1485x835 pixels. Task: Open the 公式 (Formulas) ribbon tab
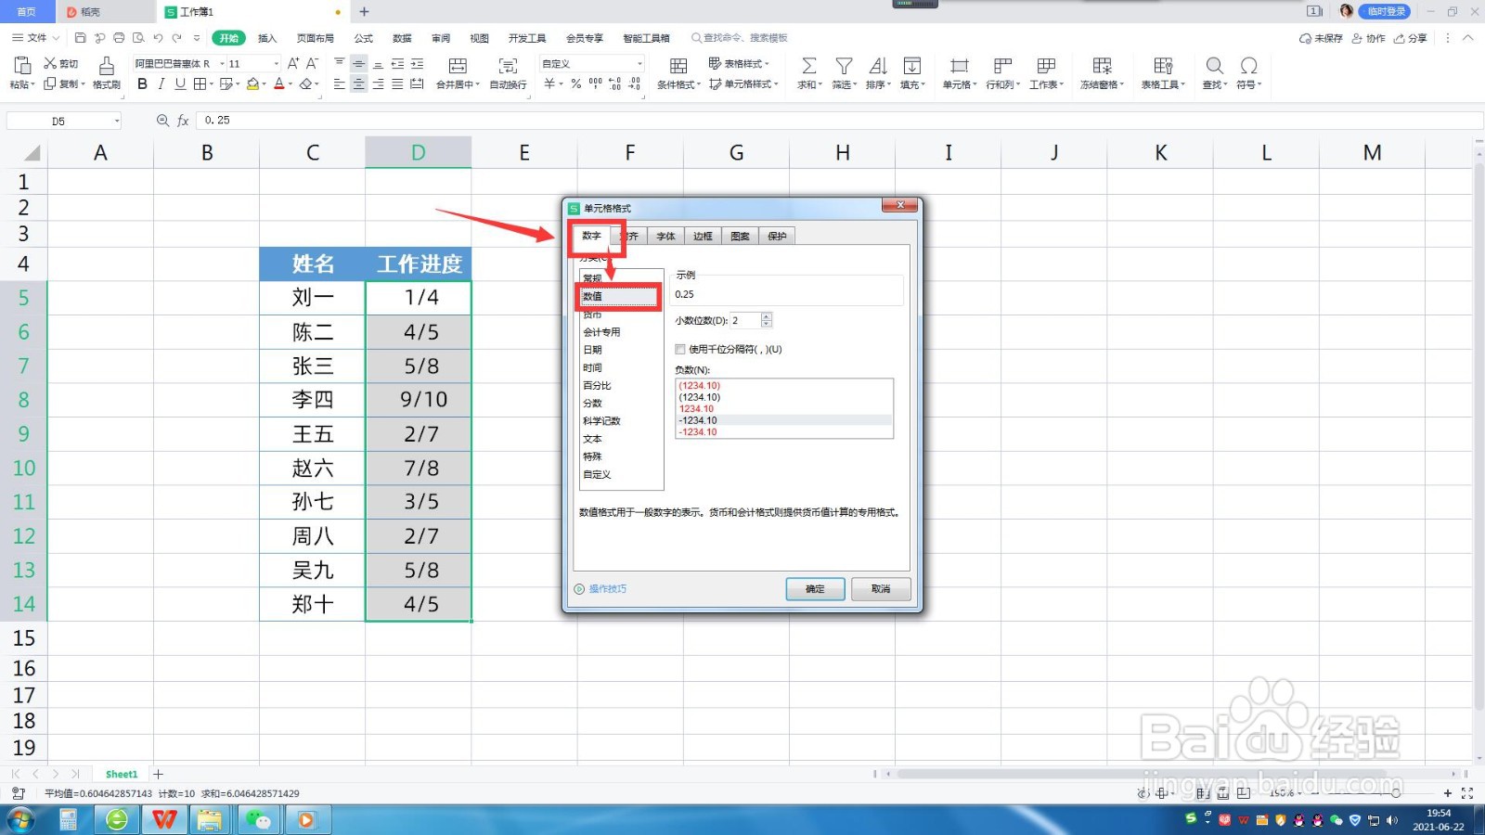pos(364,38)
